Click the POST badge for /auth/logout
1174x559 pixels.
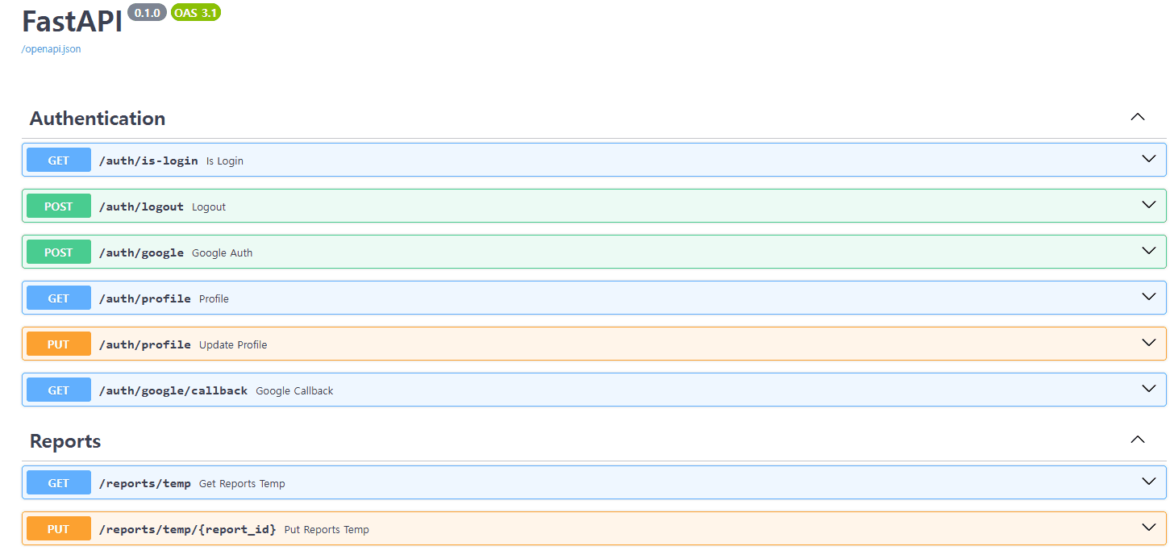point(59,206)
